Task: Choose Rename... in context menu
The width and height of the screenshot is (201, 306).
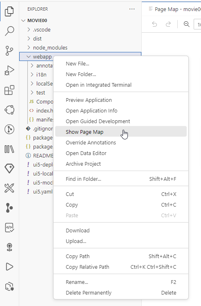Action: 121,282
